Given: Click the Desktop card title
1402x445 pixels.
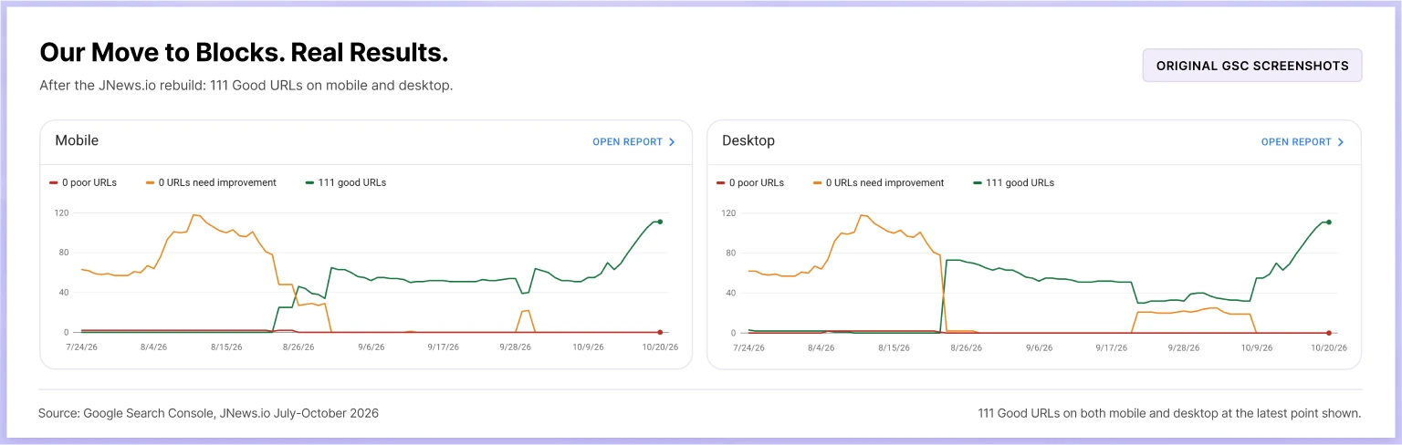Looking at the screenshot, I should (748, 140).
